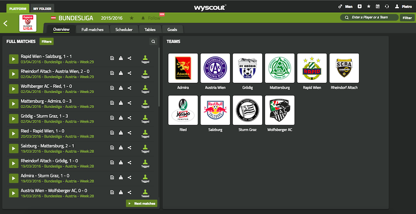This screenshot has height=214, width=416.
Task: Switch to the Tables tab
Action: pyautogui.click(x=149, y=30)
